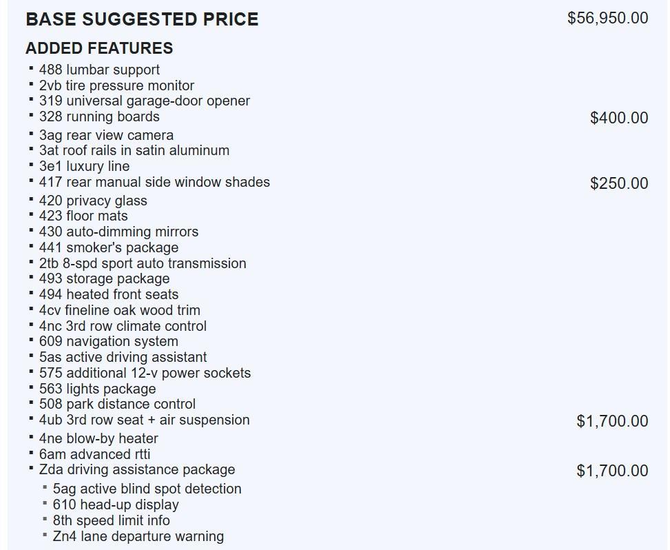Click the 319 universal garage-door opener entry
The width and height of the screenshot is (670, 550).
144,101
